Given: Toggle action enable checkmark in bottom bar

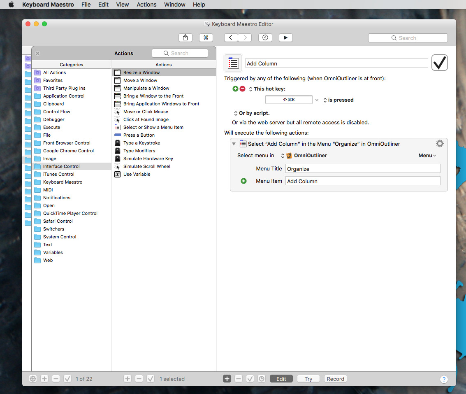Looking at the screenshot, I should coord(250,378).
